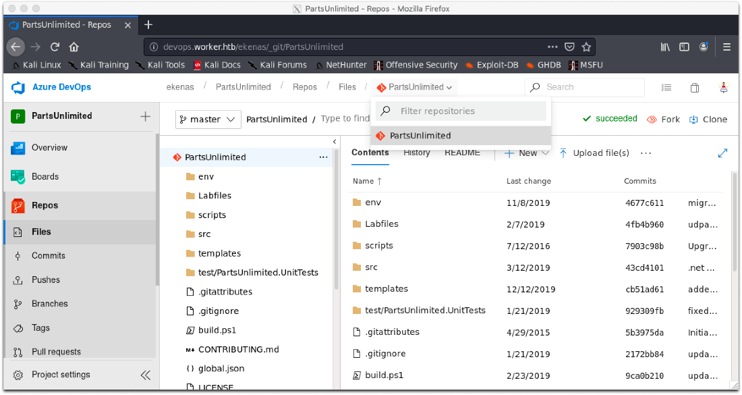The width and height of the screenshot is (742, 395).
Task: Toggle the Firefox sidebar icon
Action: click(x=684, y=47)
